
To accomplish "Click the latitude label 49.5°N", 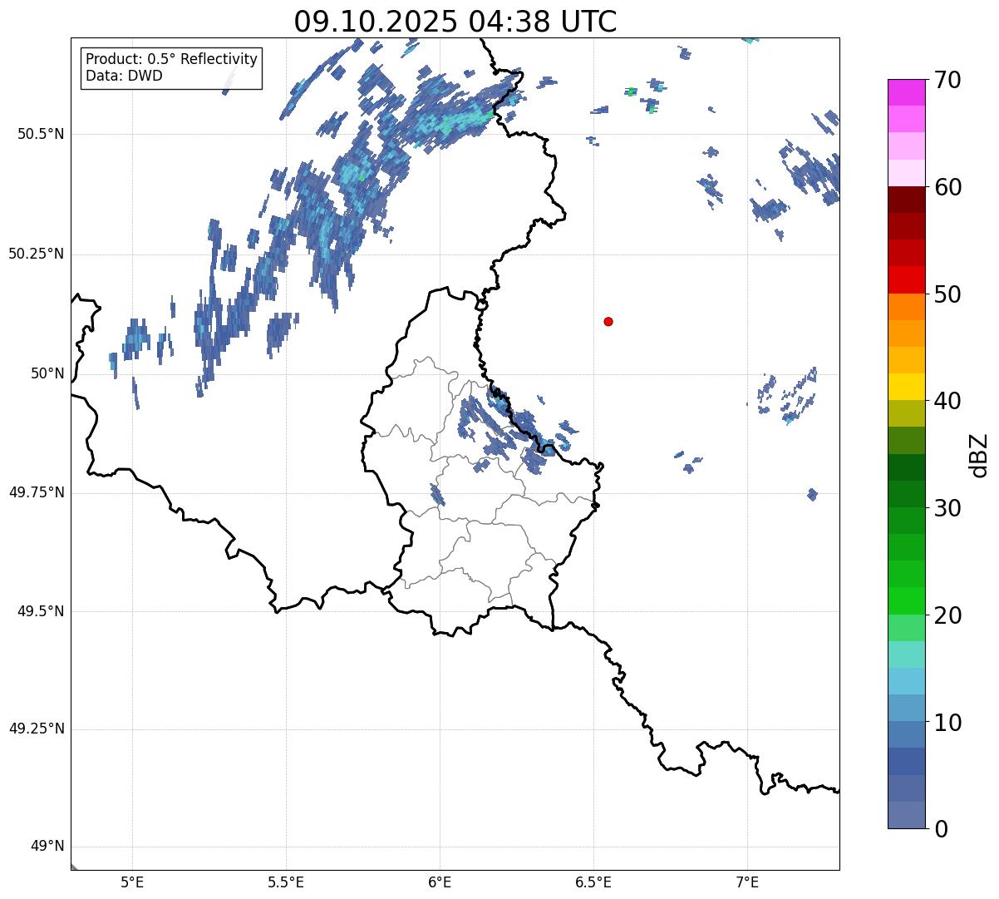I will [41, 611].
